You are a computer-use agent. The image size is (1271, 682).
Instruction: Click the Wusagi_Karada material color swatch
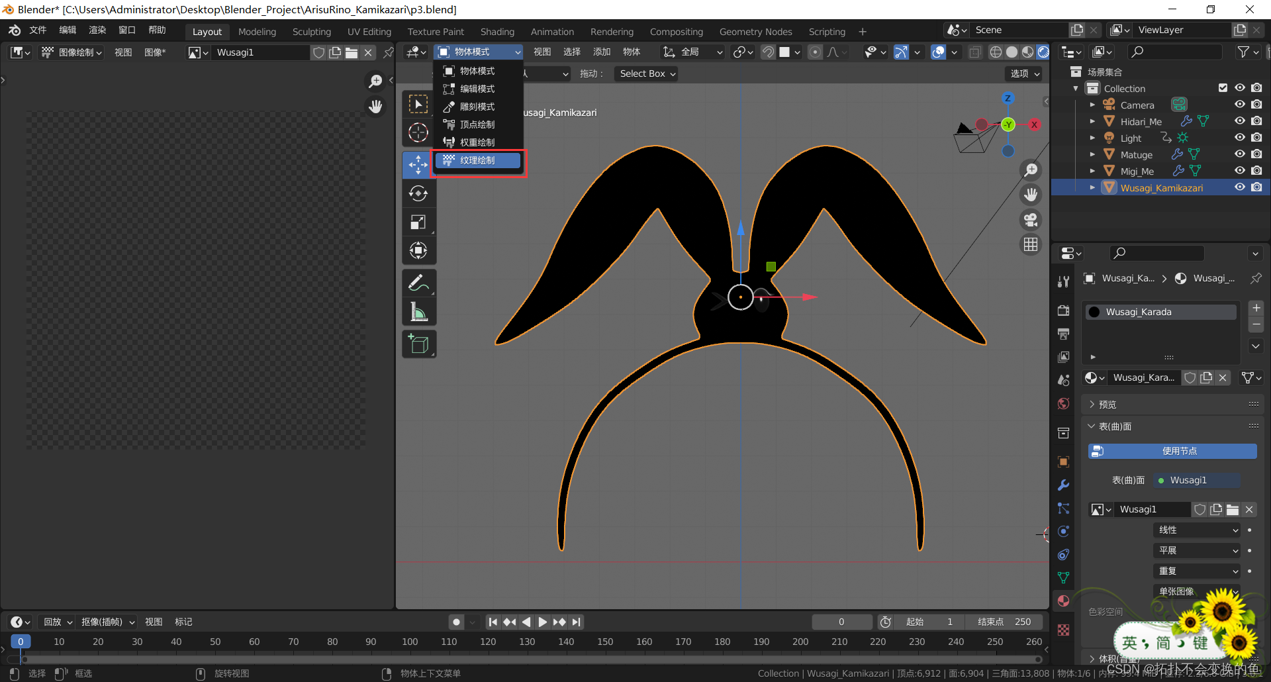tap(1095, 312)
